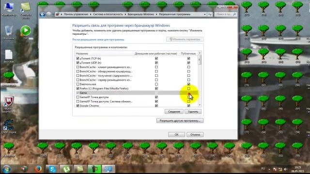Select the blank text file desktop icon
The height and width of the screenshot is (174, 310).
coord(9,56)
